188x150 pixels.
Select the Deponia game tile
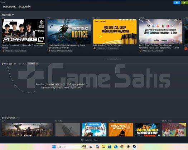click(x=94, y=130)
